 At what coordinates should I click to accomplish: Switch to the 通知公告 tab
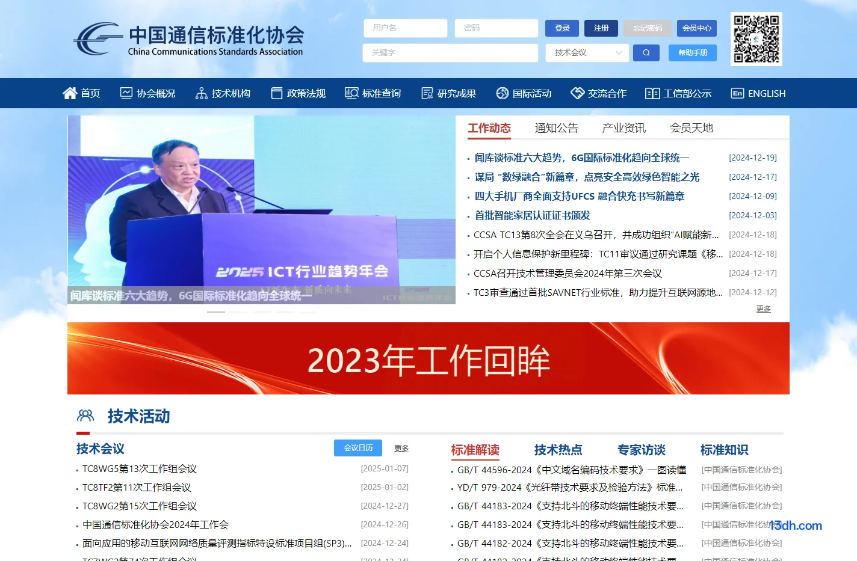(x=557, y=128)
